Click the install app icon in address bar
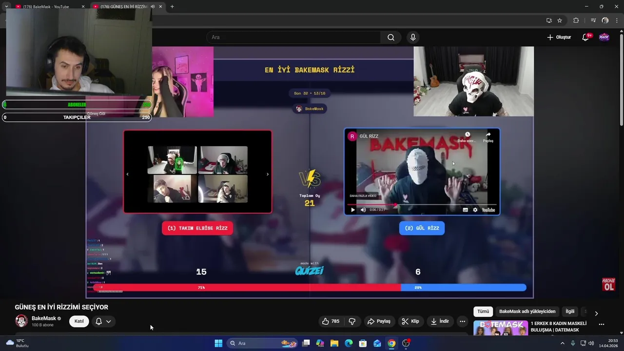The height and width of the screenshot is (351, 624). (549, 20)
